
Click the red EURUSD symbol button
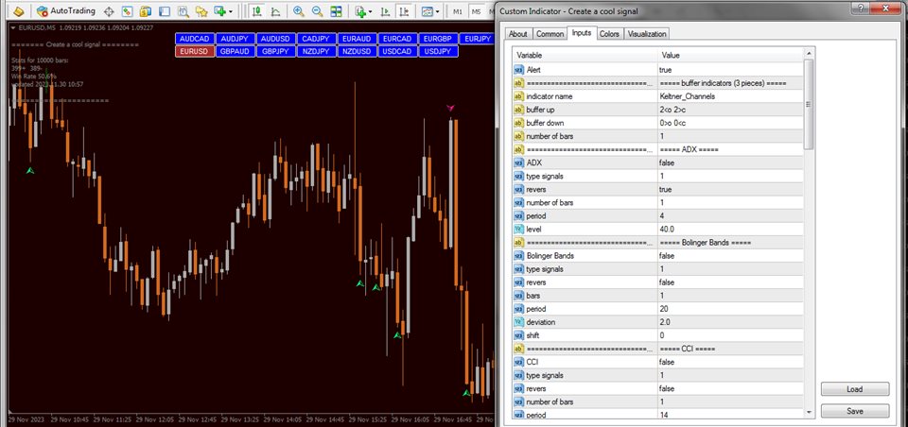click(194, 52)
